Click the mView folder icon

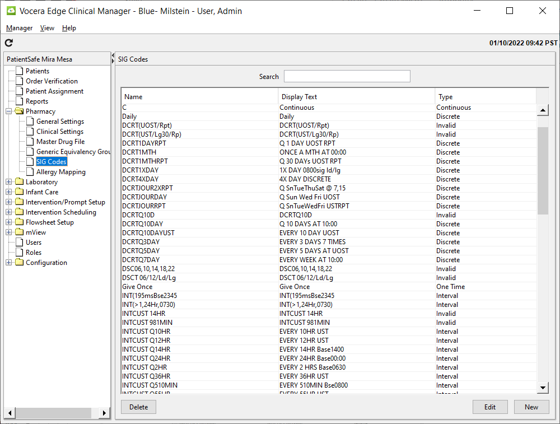click(x=20, y=232)
